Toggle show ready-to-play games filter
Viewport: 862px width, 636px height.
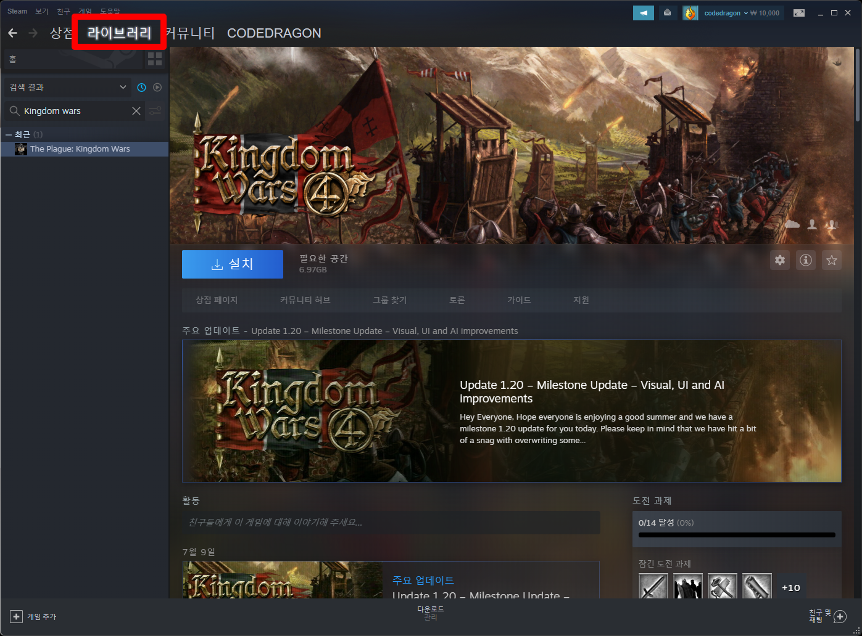157,88
